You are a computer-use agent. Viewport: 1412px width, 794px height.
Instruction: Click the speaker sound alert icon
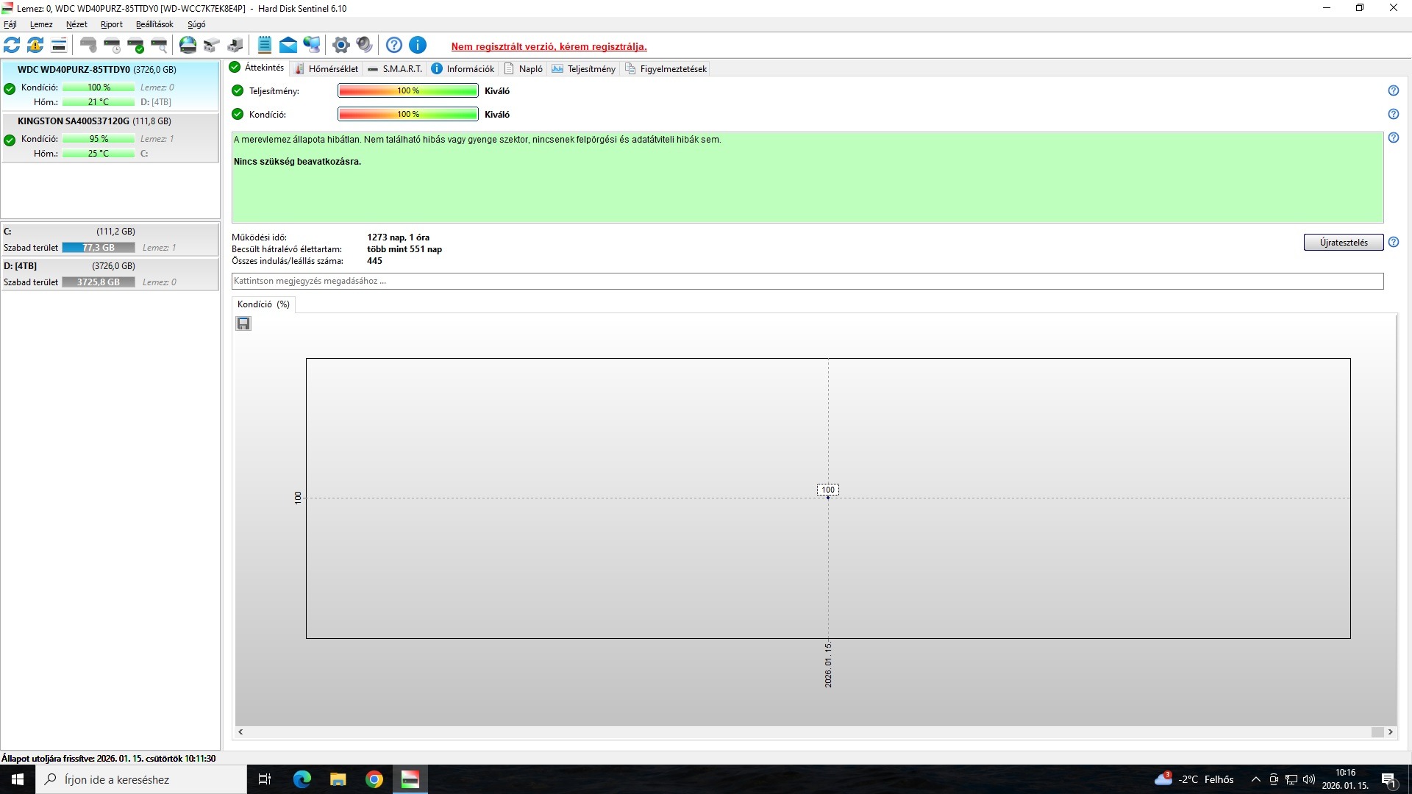[364, 45]
